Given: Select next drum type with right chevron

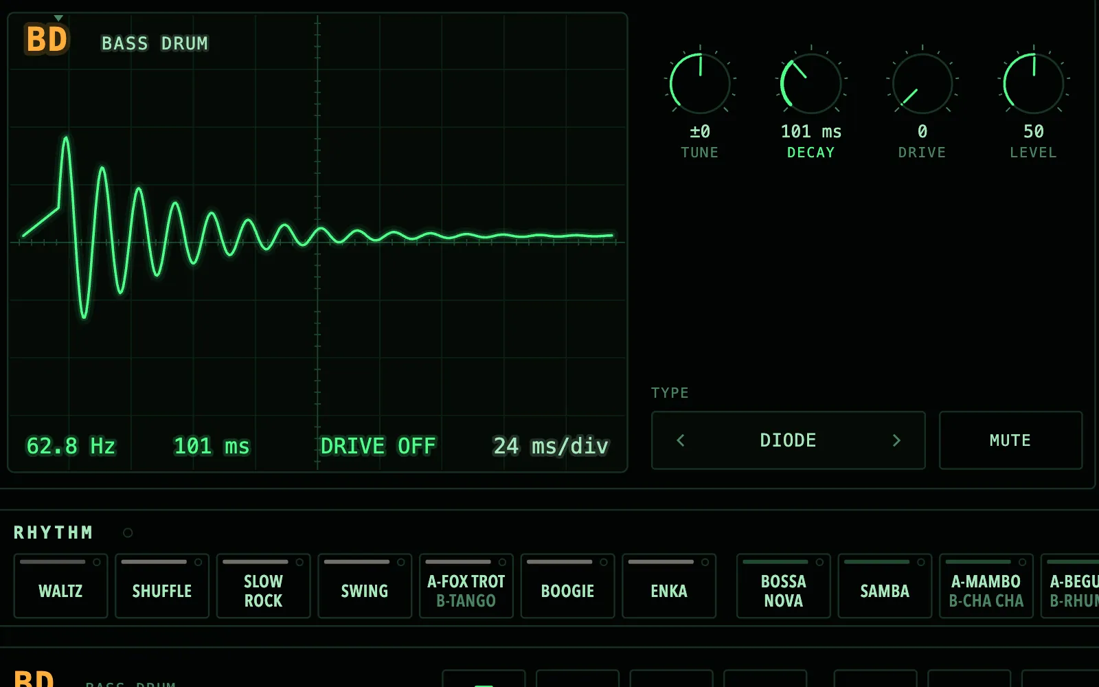Looking at the screenshot, I should tap(896, 440).
